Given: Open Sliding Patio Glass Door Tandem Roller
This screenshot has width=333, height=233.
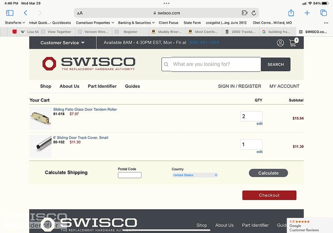Looking at the screenshot, I should pos(85,109).
